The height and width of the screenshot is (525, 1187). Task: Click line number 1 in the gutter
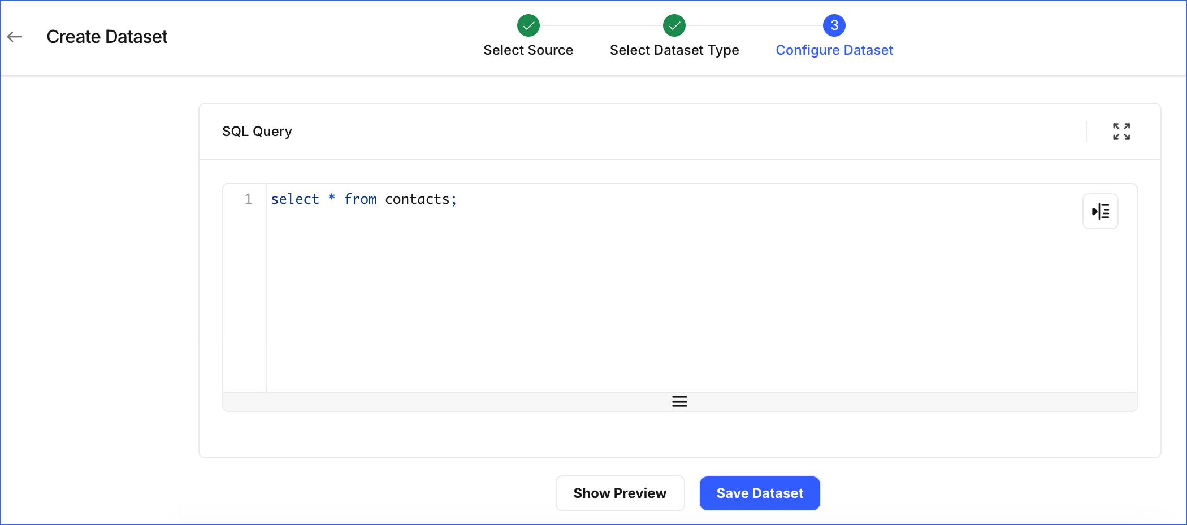point(248,199)
